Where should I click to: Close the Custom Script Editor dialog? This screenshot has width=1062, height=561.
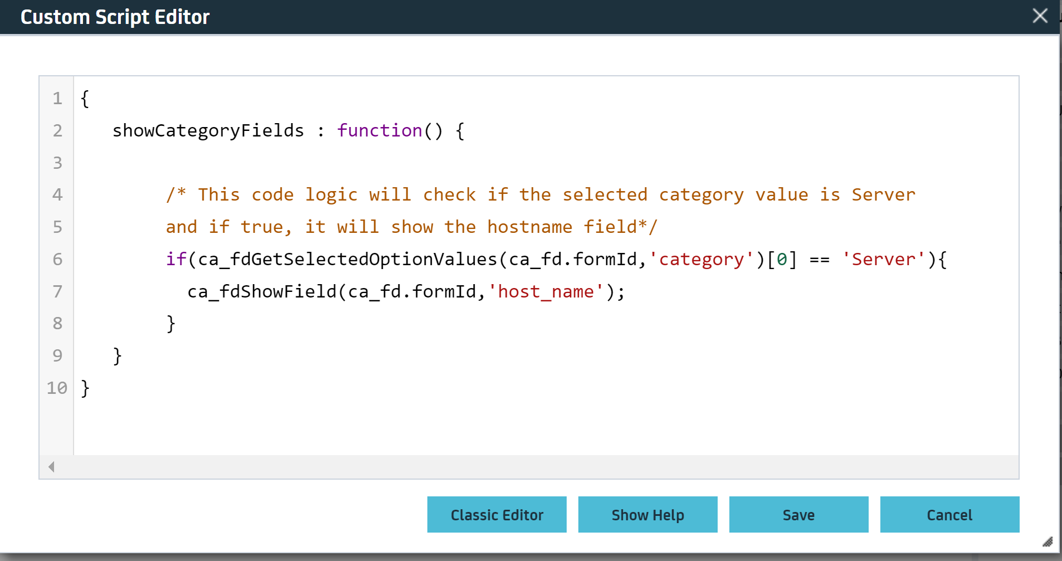click(x=1039, y=16)
